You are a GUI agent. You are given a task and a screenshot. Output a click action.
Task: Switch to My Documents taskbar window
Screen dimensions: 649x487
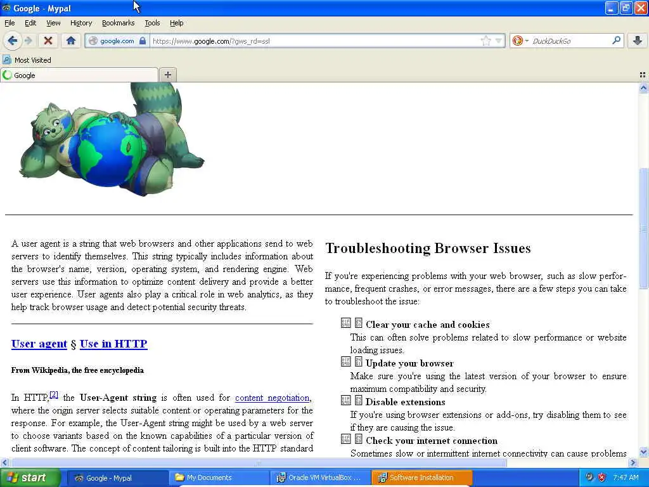[219, 478]
